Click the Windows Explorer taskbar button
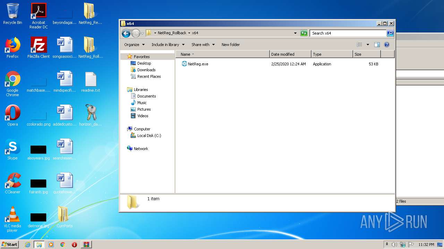444x249 pixels. pos(39,245)
